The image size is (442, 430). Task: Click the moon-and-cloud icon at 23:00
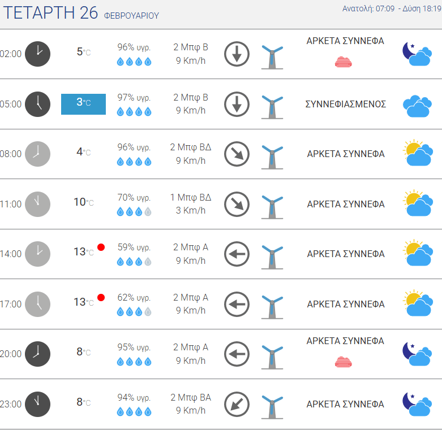[417, 404]
